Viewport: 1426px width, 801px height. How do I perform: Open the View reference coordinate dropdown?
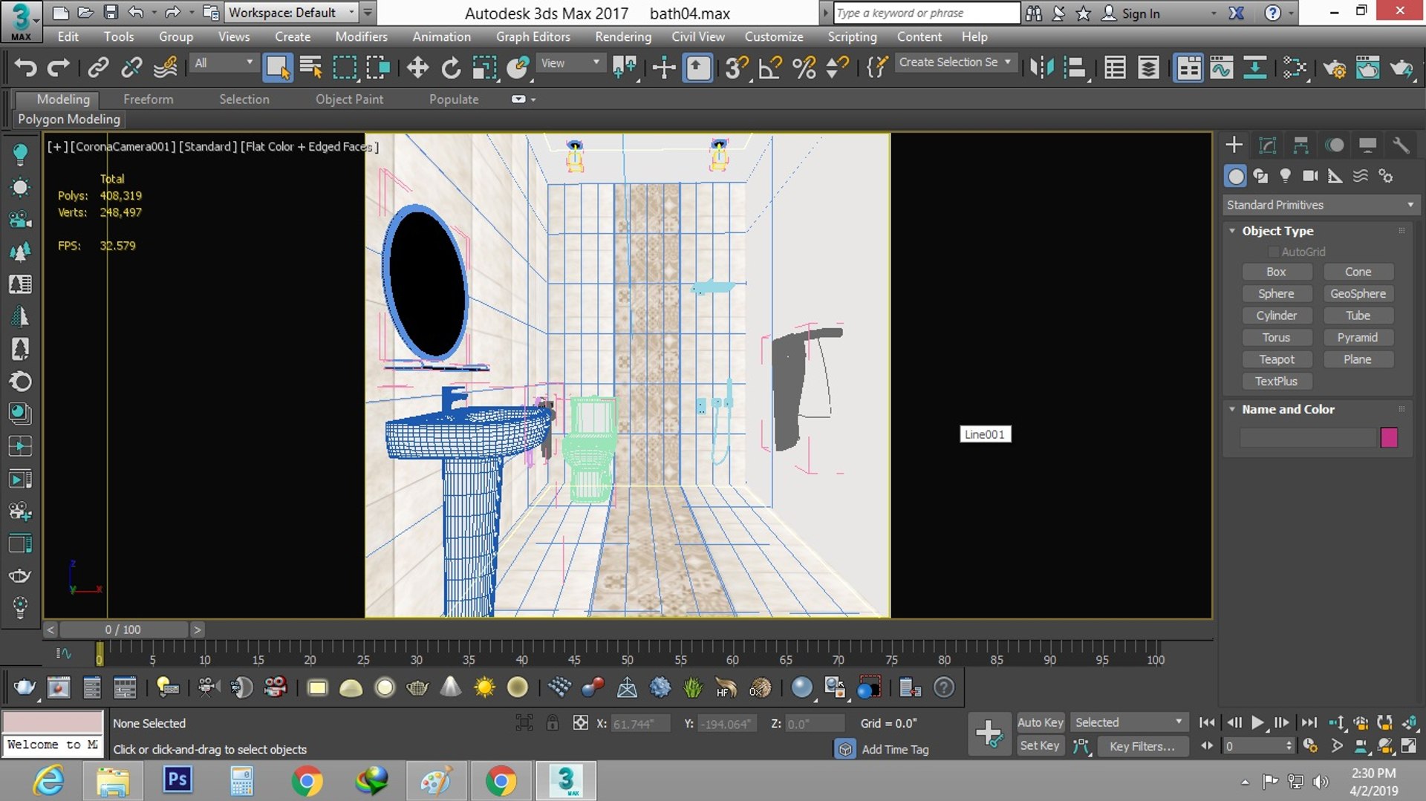pyautogui.click(x=570, y=63)
